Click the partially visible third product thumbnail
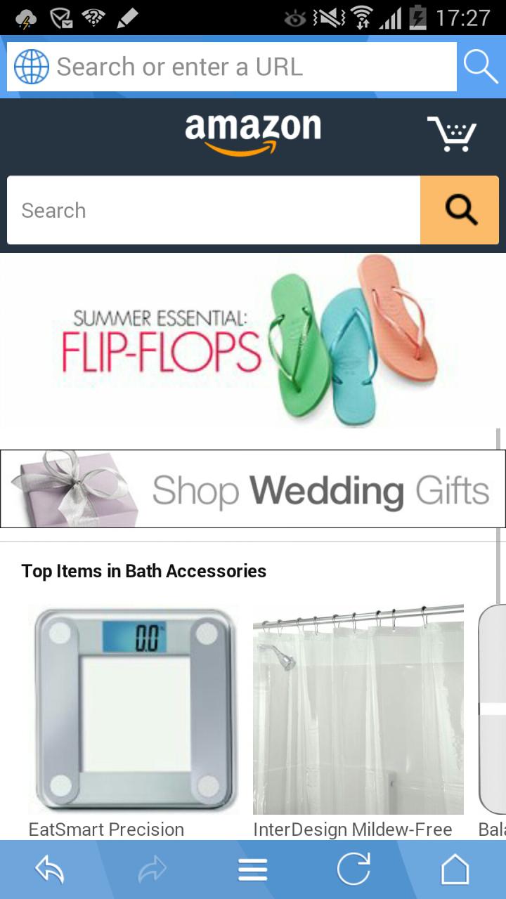The width and height of the screenshot is (506, 899). 492,709
